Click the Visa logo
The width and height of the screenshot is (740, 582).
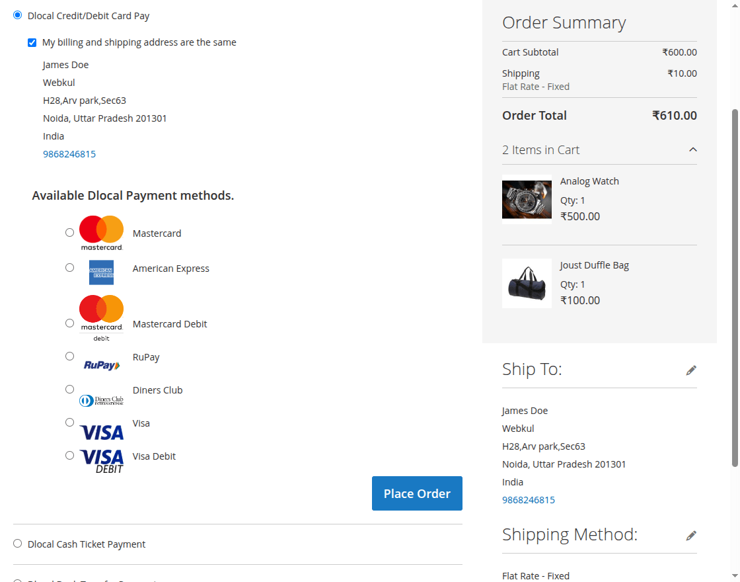coord(101,431)
